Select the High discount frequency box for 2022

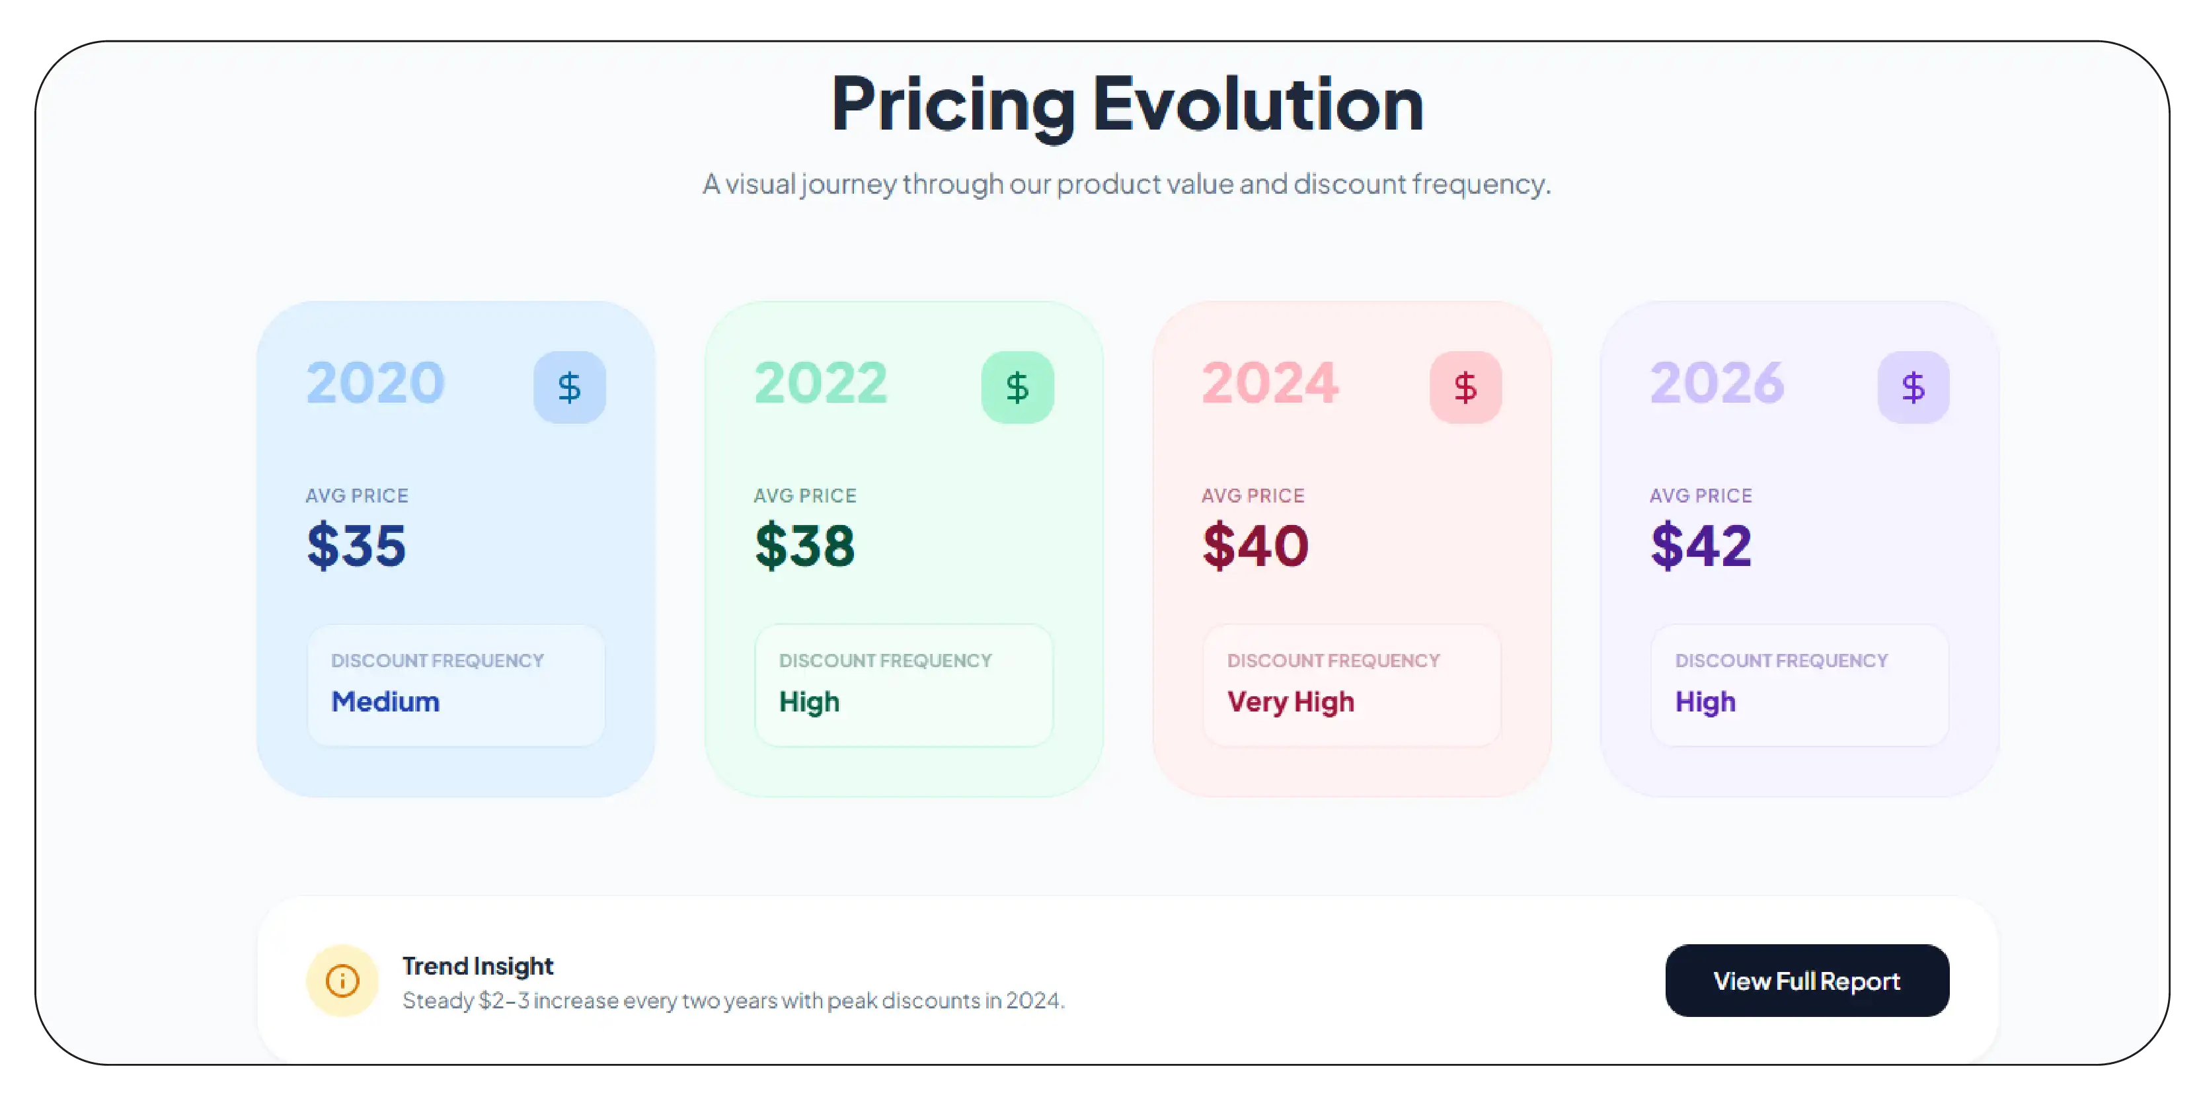(x=903, y=684)
